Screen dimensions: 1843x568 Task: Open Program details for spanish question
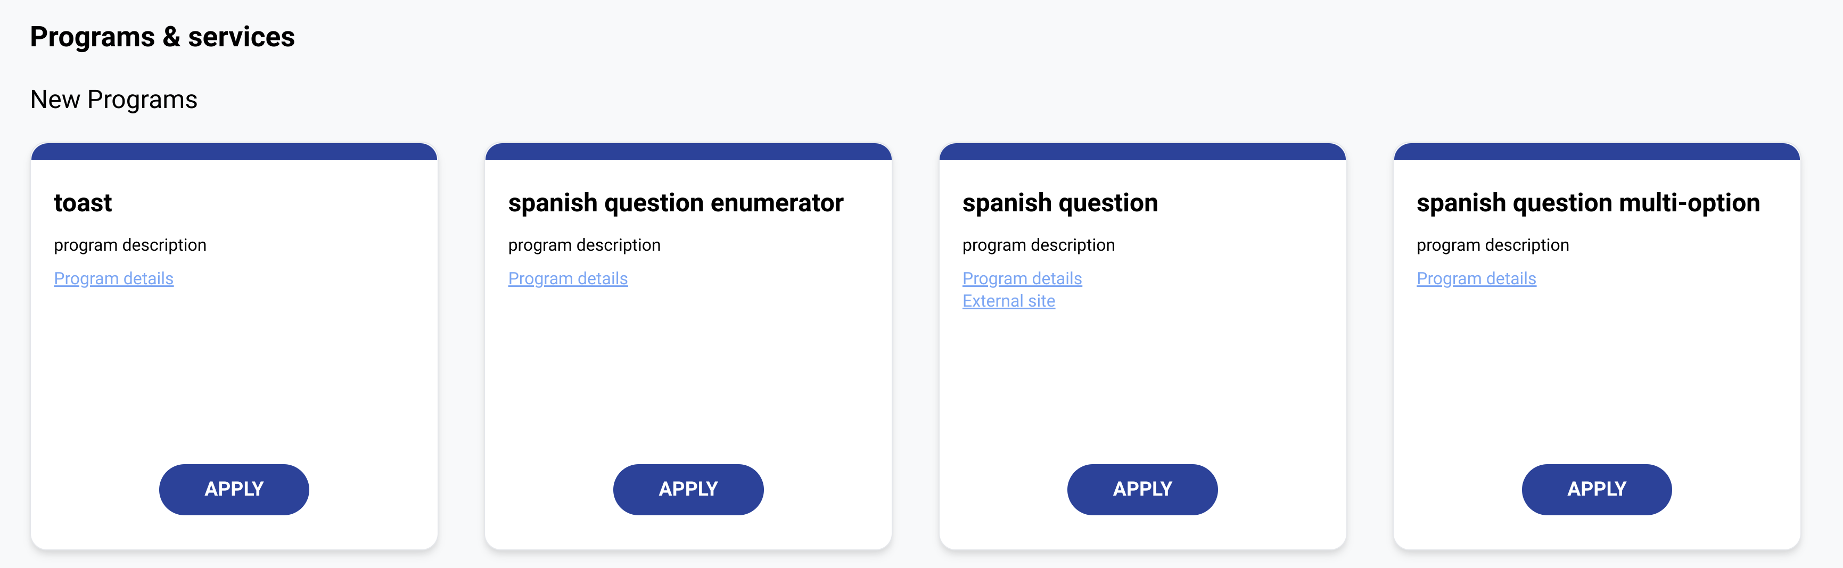click(1022, 278)
